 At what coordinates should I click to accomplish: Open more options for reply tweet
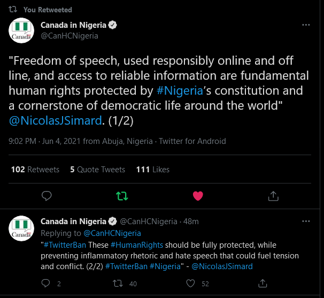(306, 221)
